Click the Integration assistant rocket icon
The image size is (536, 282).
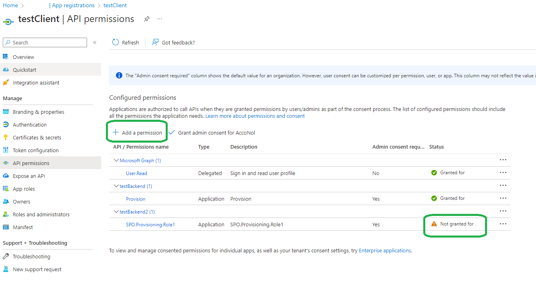coord(6,83)
